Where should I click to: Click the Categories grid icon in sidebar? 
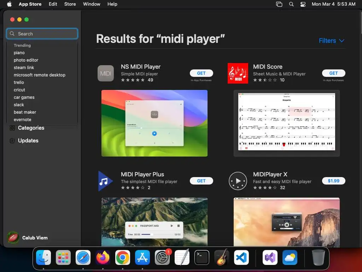tap(12, 128)
